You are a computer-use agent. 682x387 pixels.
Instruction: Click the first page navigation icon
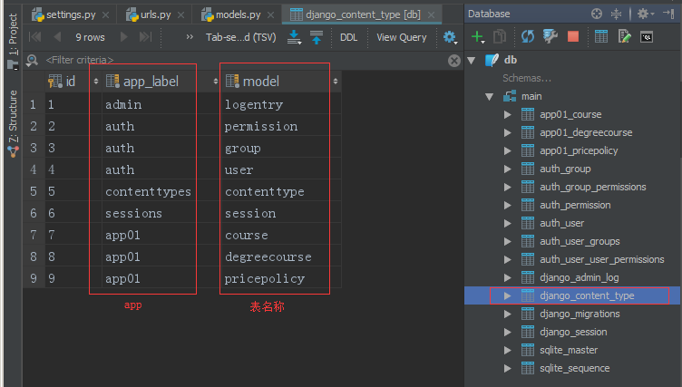(34, 37)
